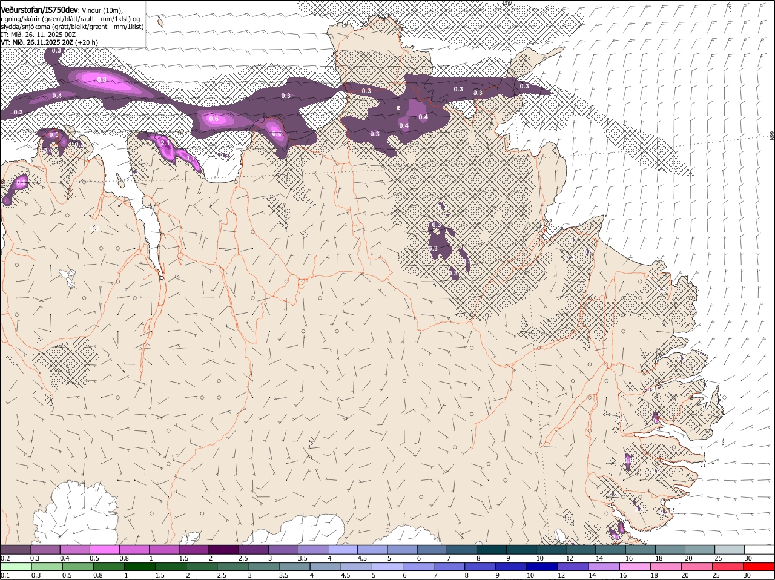Click the VT: Mið. 26.11.2025 20Z valid time
Image resolution: width=775 pixels, height=580 pixels.
pyautogui.click(x=37, y=42)
